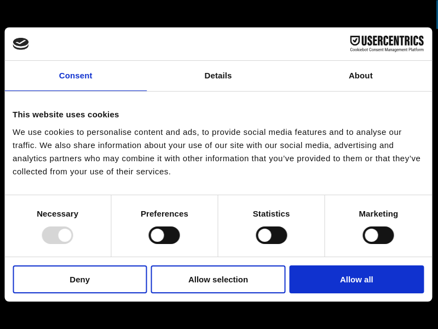The image size is (438, 329).
Task: Click the Necessary category label
Action: [57, 214]
